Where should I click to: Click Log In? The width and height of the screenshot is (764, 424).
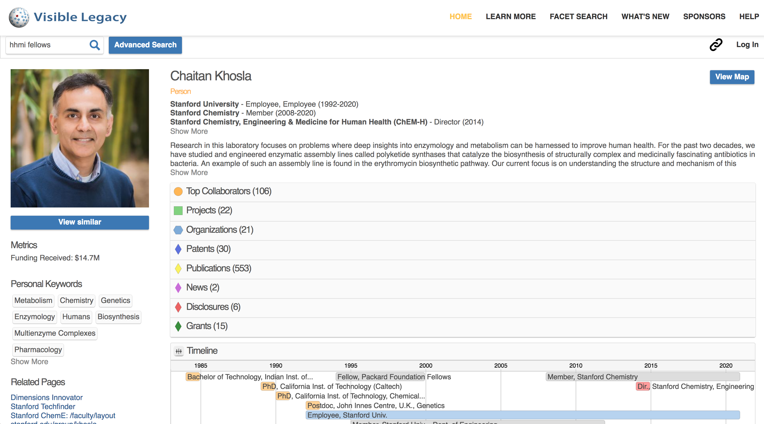pos(747,45)
